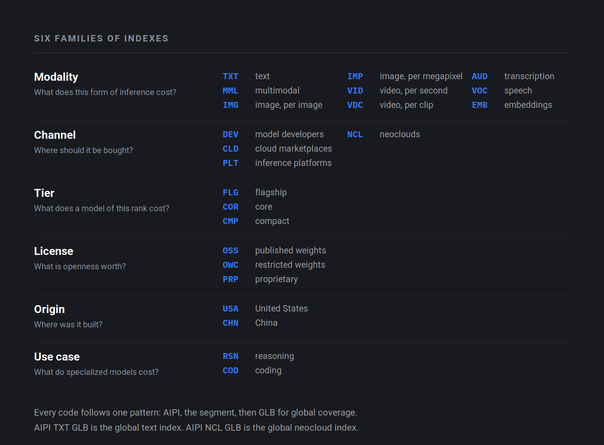
Task: Select the VOC speech code
Action: click(479, 91)
